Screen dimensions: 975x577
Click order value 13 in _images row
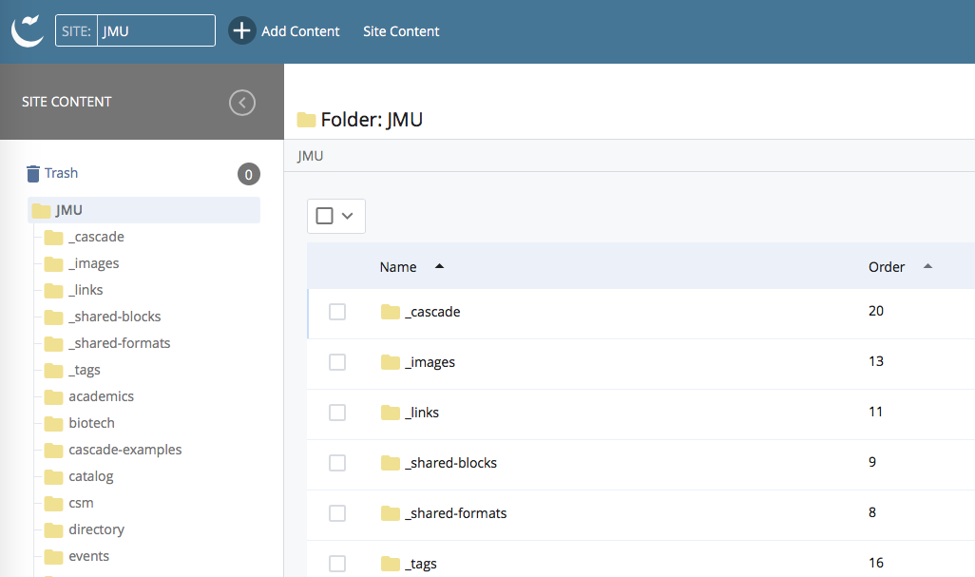876,361
